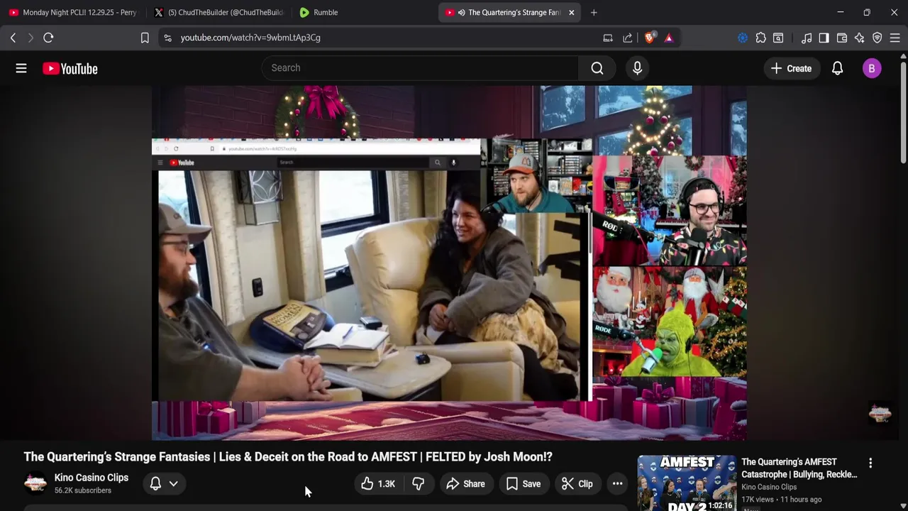Click the recommended video's Kino Casino Clips channel
The width and height of the screenshot is (908, 511).
point(769,487)
